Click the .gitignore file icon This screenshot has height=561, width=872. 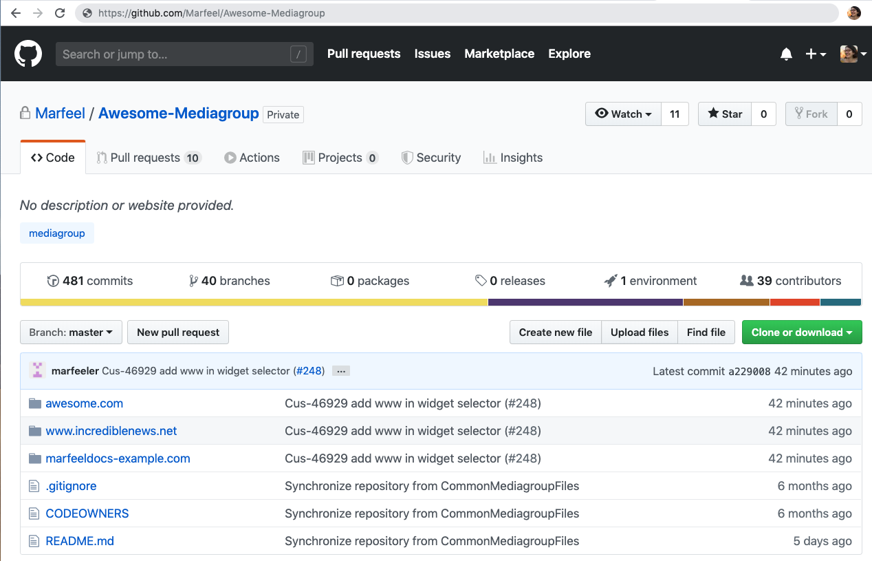pos(34,486)
